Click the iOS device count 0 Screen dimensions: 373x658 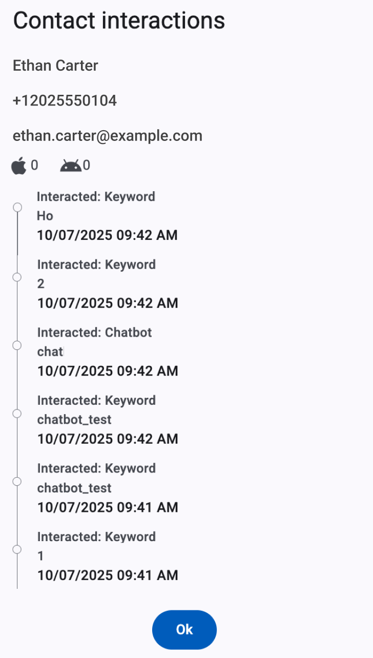pyautogui.click(x=34, y=166)
